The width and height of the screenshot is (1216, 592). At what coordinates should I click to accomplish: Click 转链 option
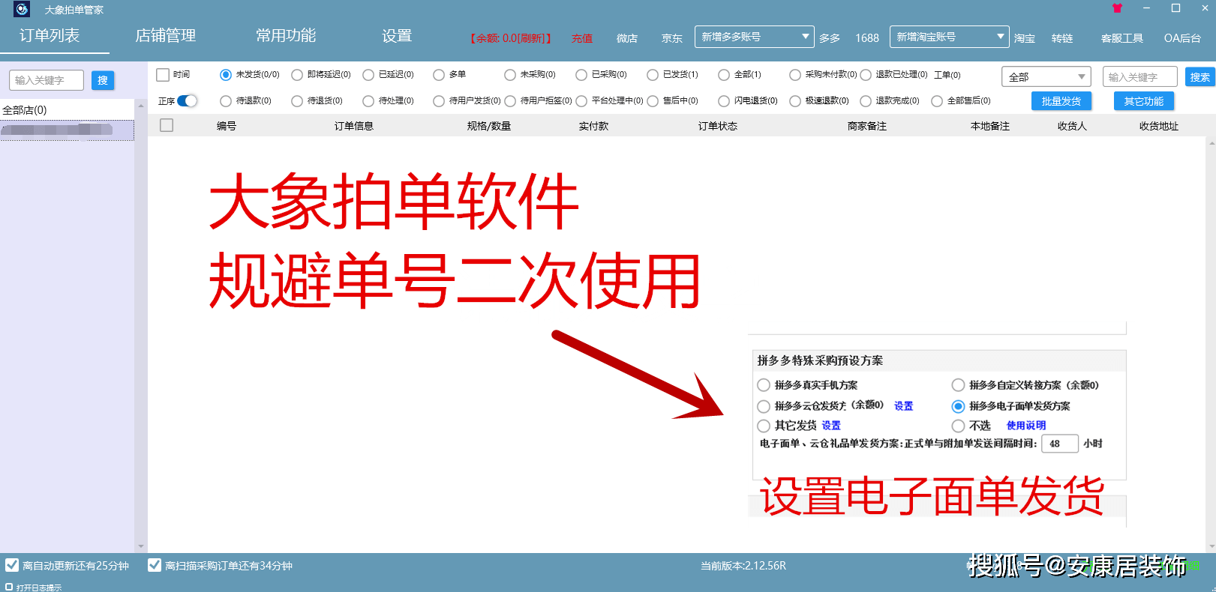(x=1062, y=38)
